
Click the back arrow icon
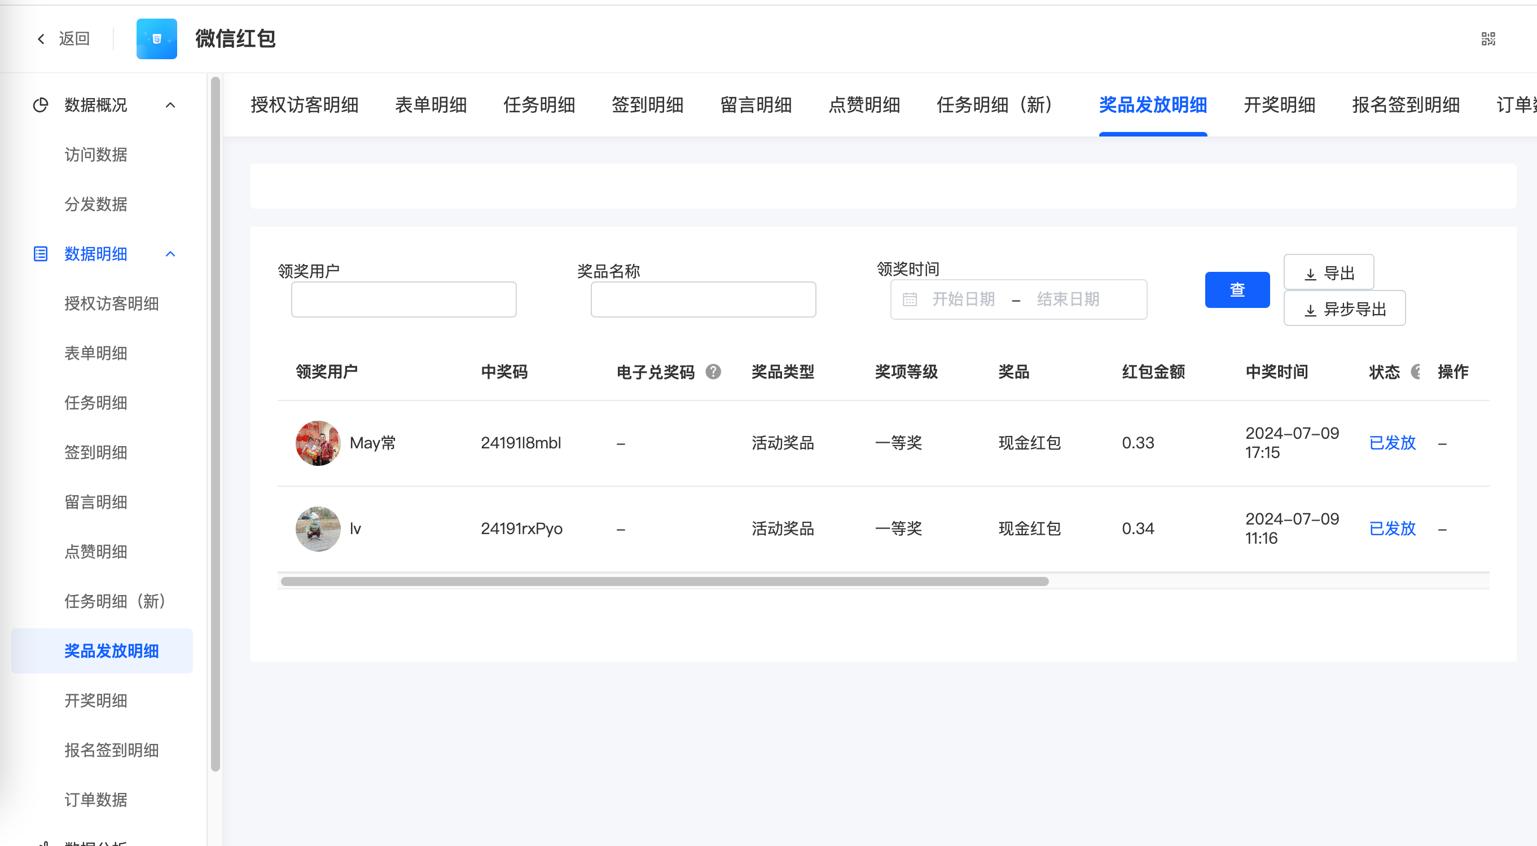pos(41,39)
